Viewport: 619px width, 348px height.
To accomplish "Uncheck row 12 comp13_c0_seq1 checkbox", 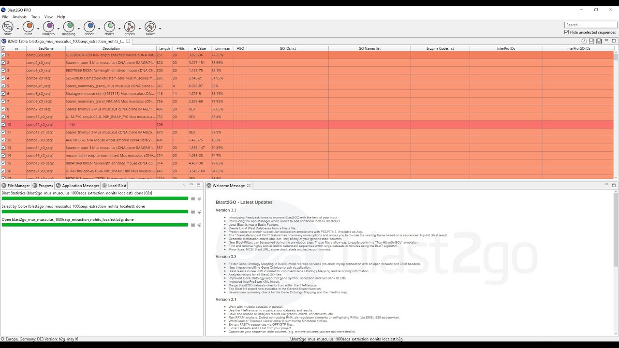I will pyautogui.click(x=3, y=140).
